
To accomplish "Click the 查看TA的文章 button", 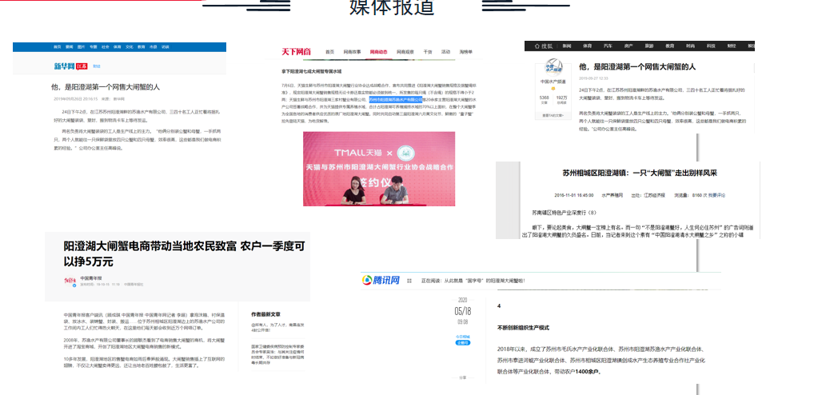I will pos(552,115).
